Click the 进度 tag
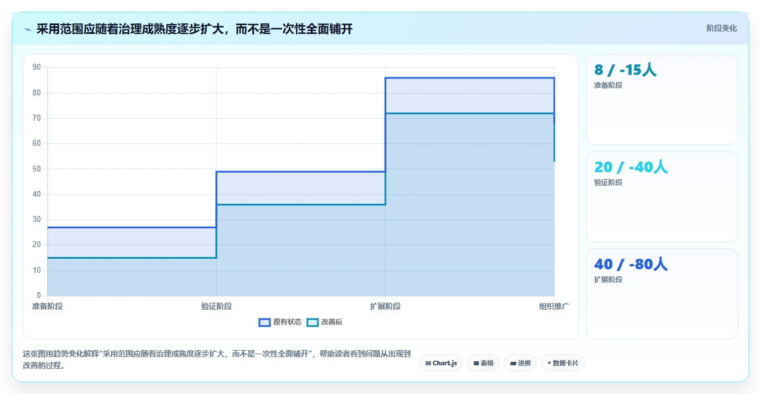The image size is (761, 394). [520, 363]
